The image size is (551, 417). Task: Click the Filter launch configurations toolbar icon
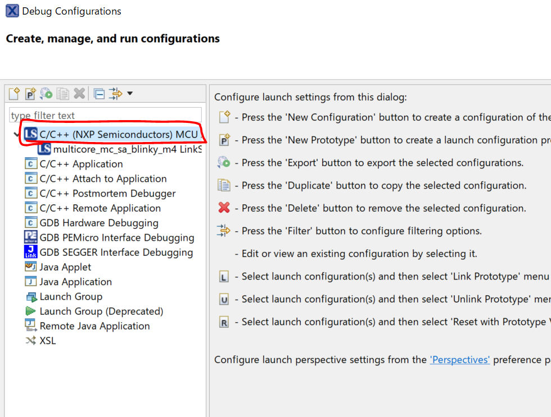[115, 94]
